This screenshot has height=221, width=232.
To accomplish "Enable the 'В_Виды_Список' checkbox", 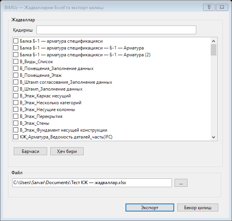I will [x=16, y=61].
